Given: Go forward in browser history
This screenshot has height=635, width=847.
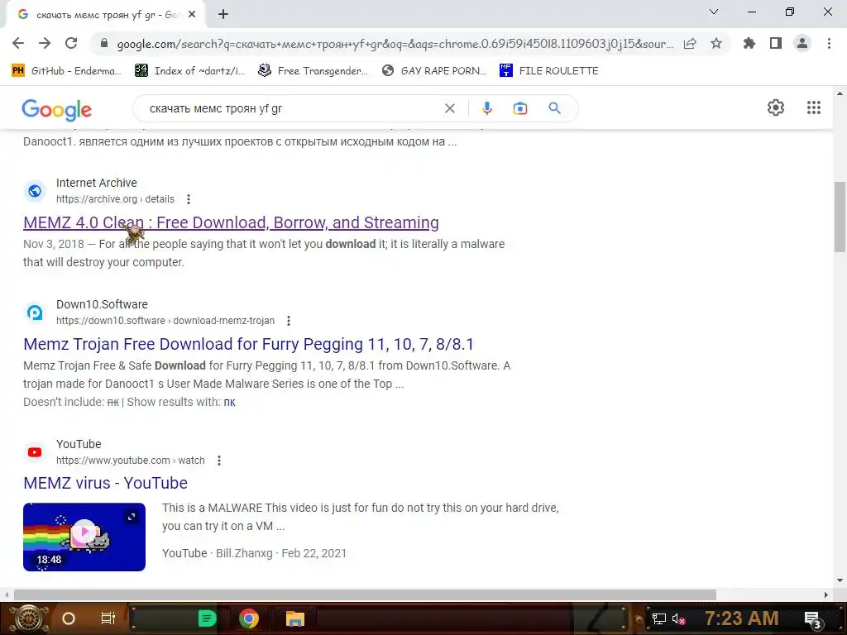Looking at the screenshot, I should pos(45,43).
